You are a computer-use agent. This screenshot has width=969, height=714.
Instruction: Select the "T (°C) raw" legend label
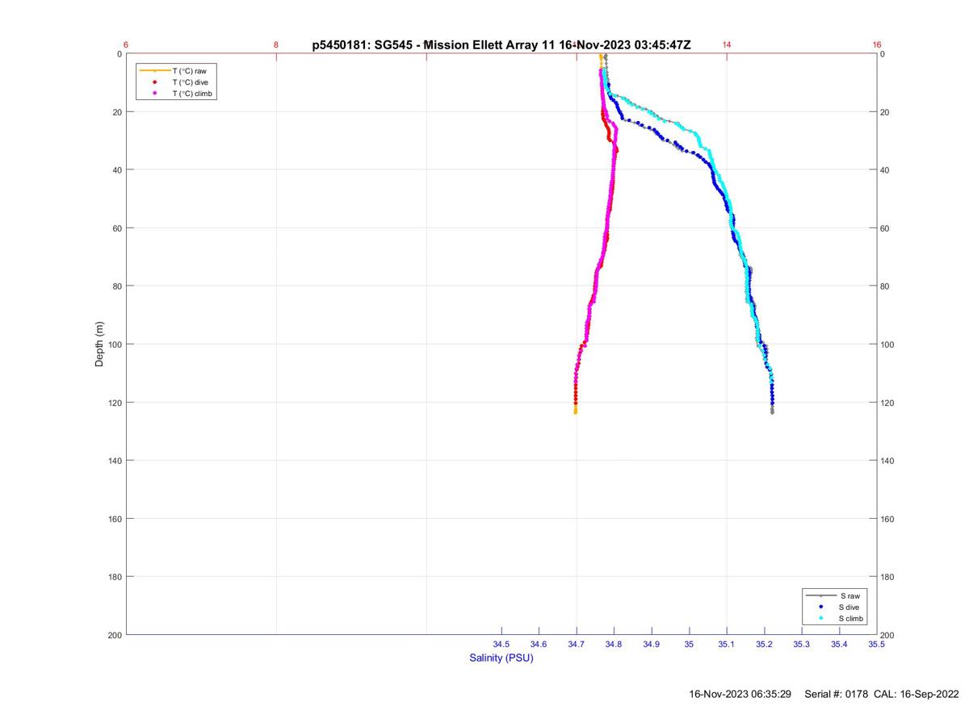[x=190, y=71]
